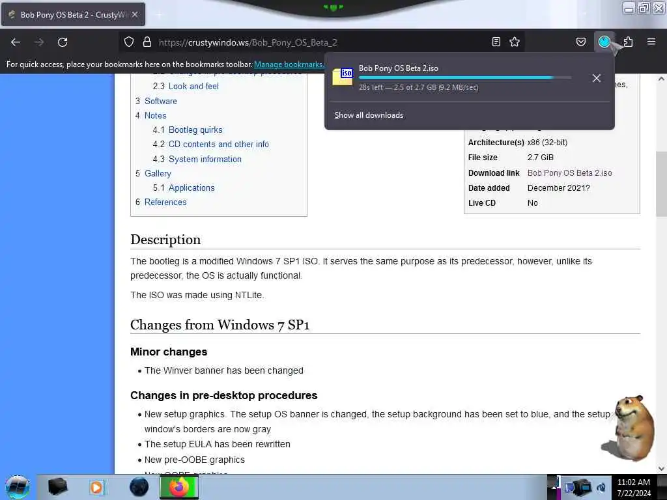Bookmark this page with the star icon
Image resolution: width=667 pixels, height=500 pixels.
(515, 42)
